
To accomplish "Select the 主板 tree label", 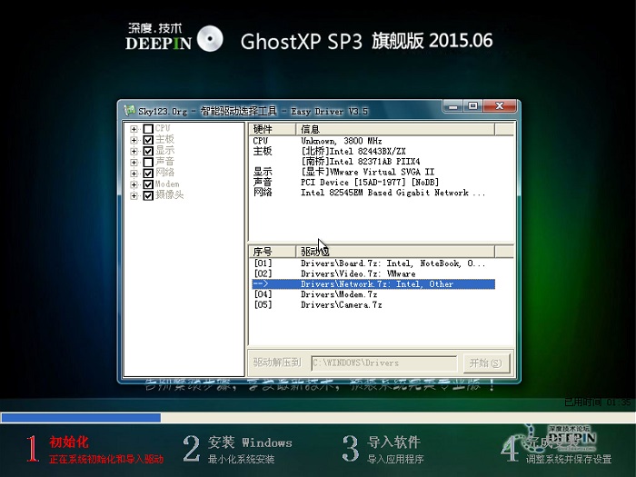I will point(164,140).
